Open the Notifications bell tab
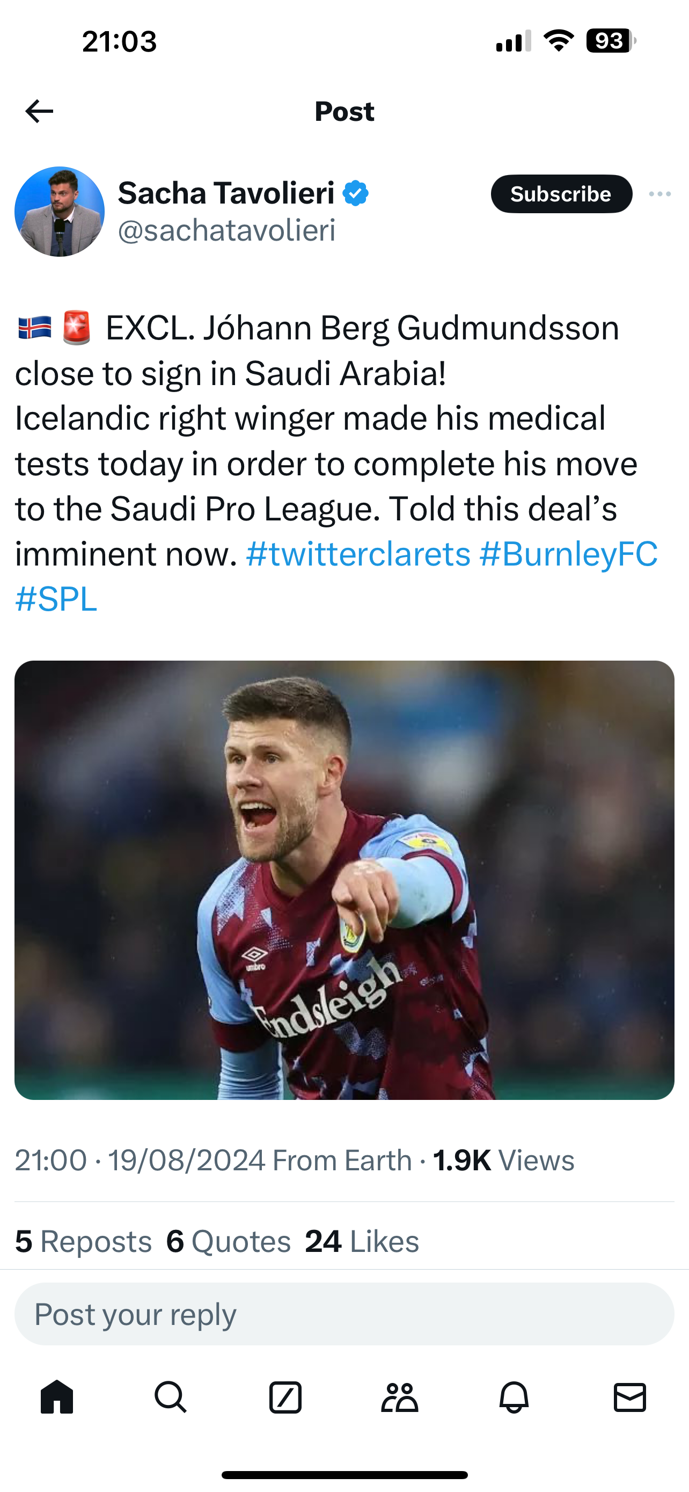The height and width of the screenshot is (1492, 689). 514,1397
